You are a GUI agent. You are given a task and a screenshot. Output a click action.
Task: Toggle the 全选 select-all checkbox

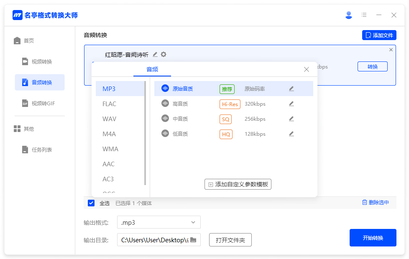pyautogui.click(x=91, y=203)
